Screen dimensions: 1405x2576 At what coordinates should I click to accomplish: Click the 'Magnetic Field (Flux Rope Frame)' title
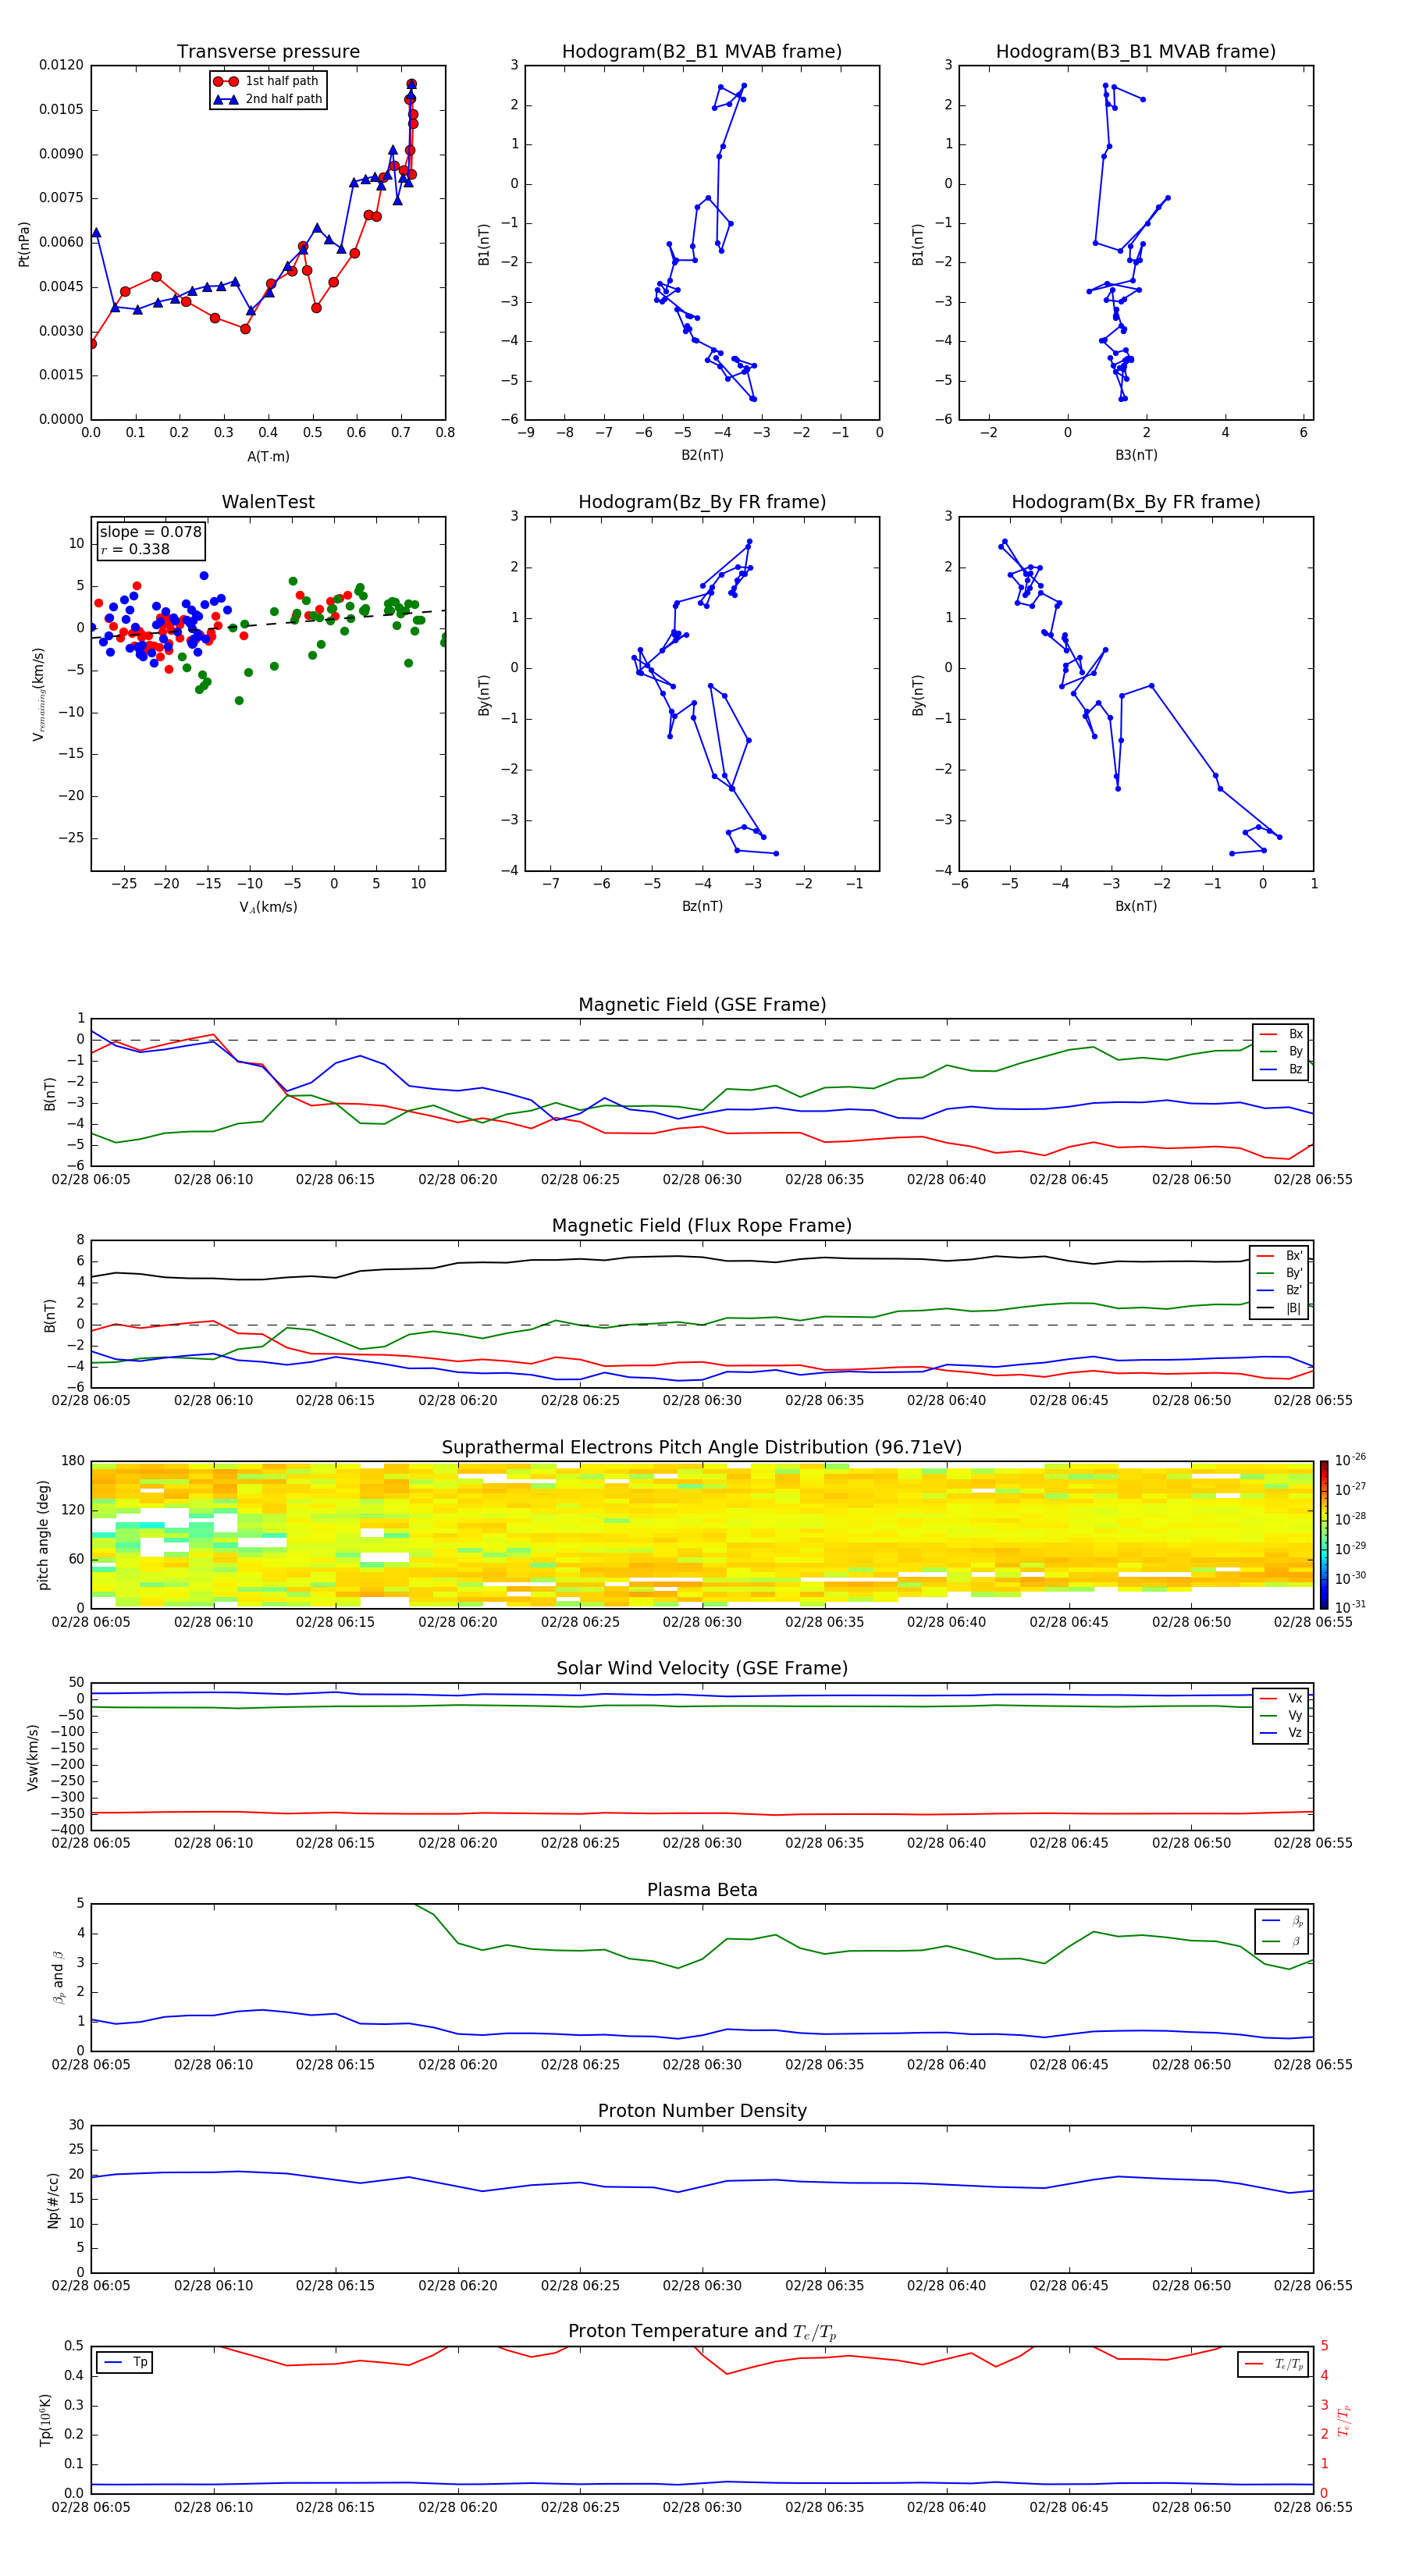[x=702, y=1226]
